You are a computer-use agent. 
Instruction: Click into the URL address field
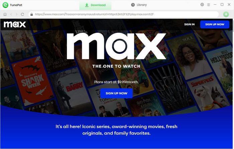(124, 14)
